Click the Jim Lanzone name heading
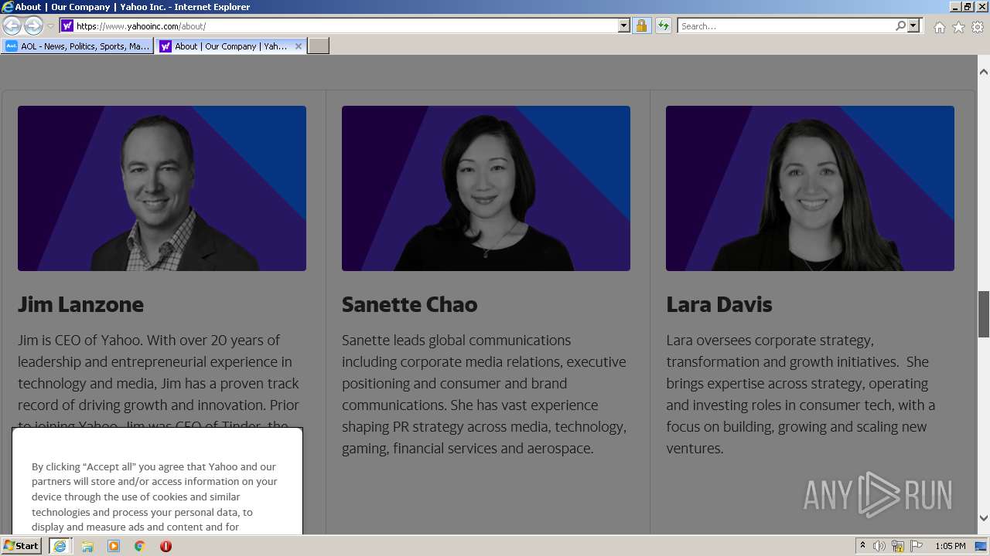The height and width of the screenshot is (556, 990). click(x=80, y=304)
